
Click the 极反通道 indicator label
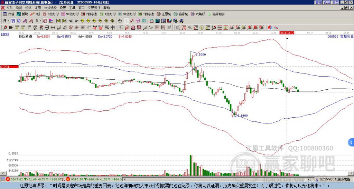pos(26,36)
